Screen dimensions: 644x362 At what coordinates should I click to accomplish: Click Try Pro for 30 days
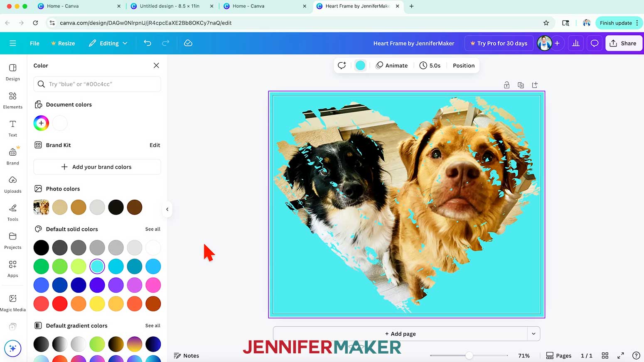[x=498, y=43]
